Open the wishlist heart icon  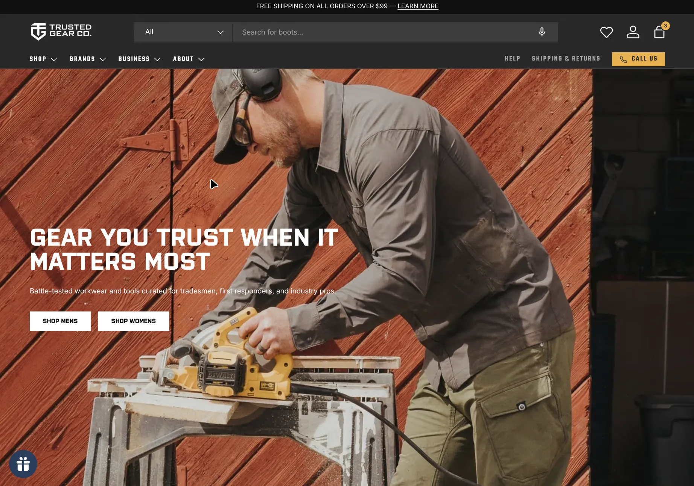607,32
